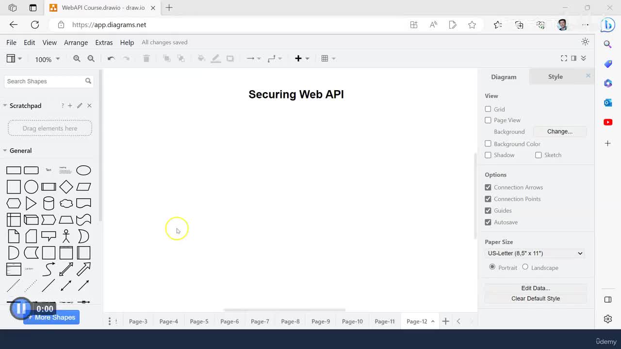Screen dimensions: 621x349
Task: Select the Rectangle shape in General
Action: (14, 170)
